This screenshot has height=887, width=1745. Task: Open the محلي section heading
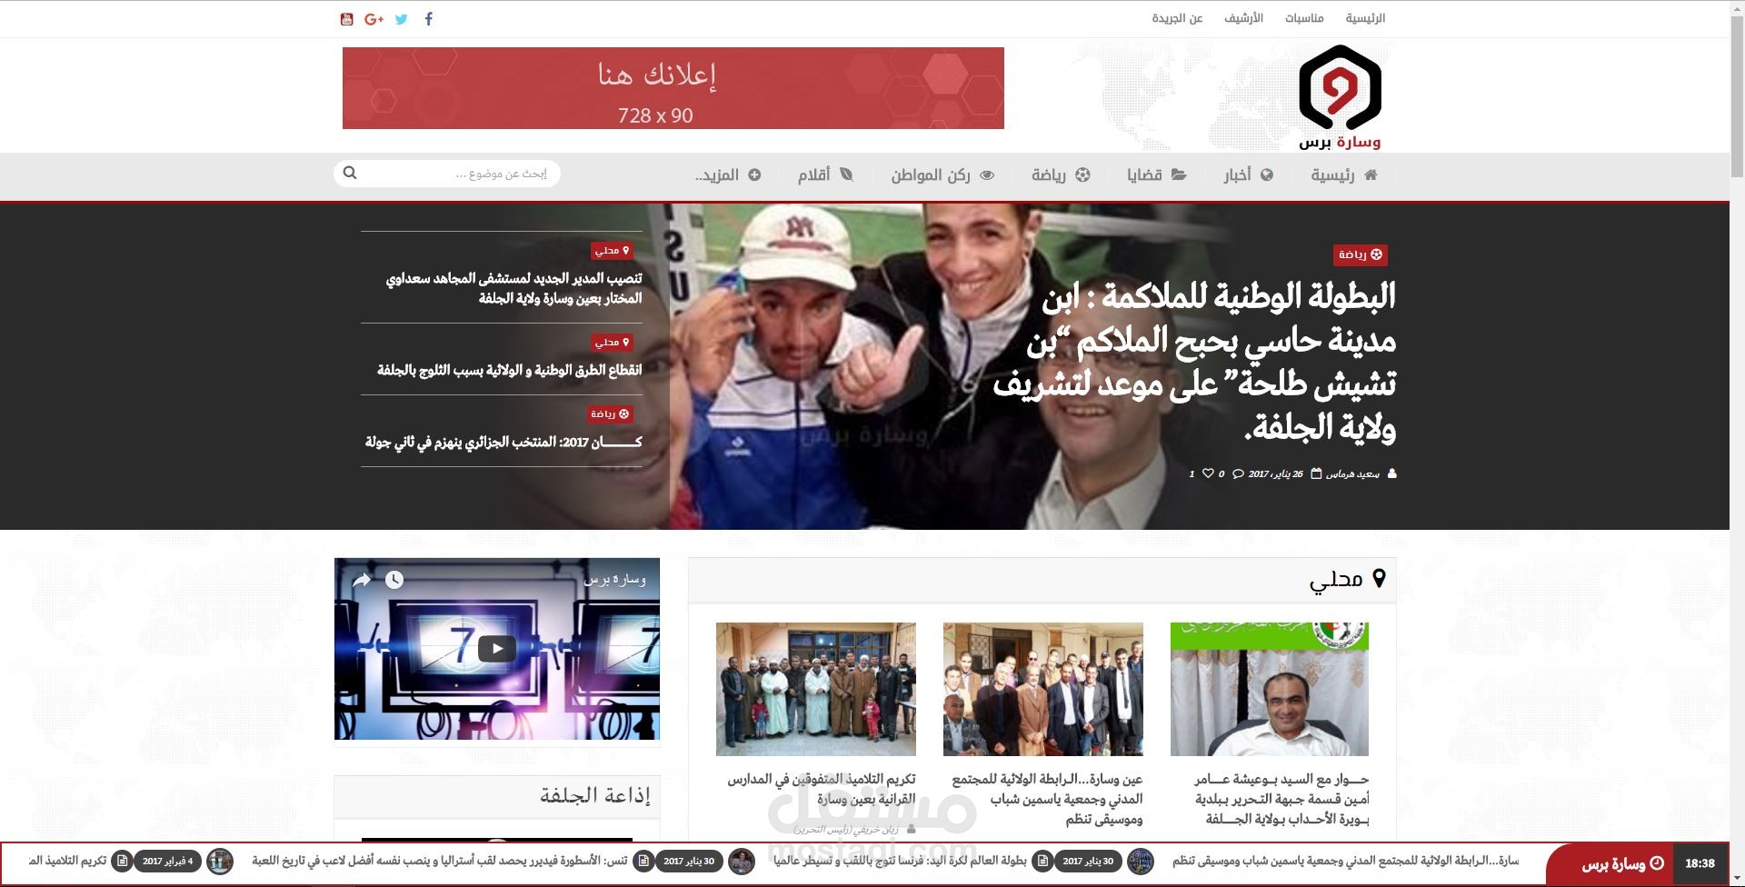coord(1336,579)
